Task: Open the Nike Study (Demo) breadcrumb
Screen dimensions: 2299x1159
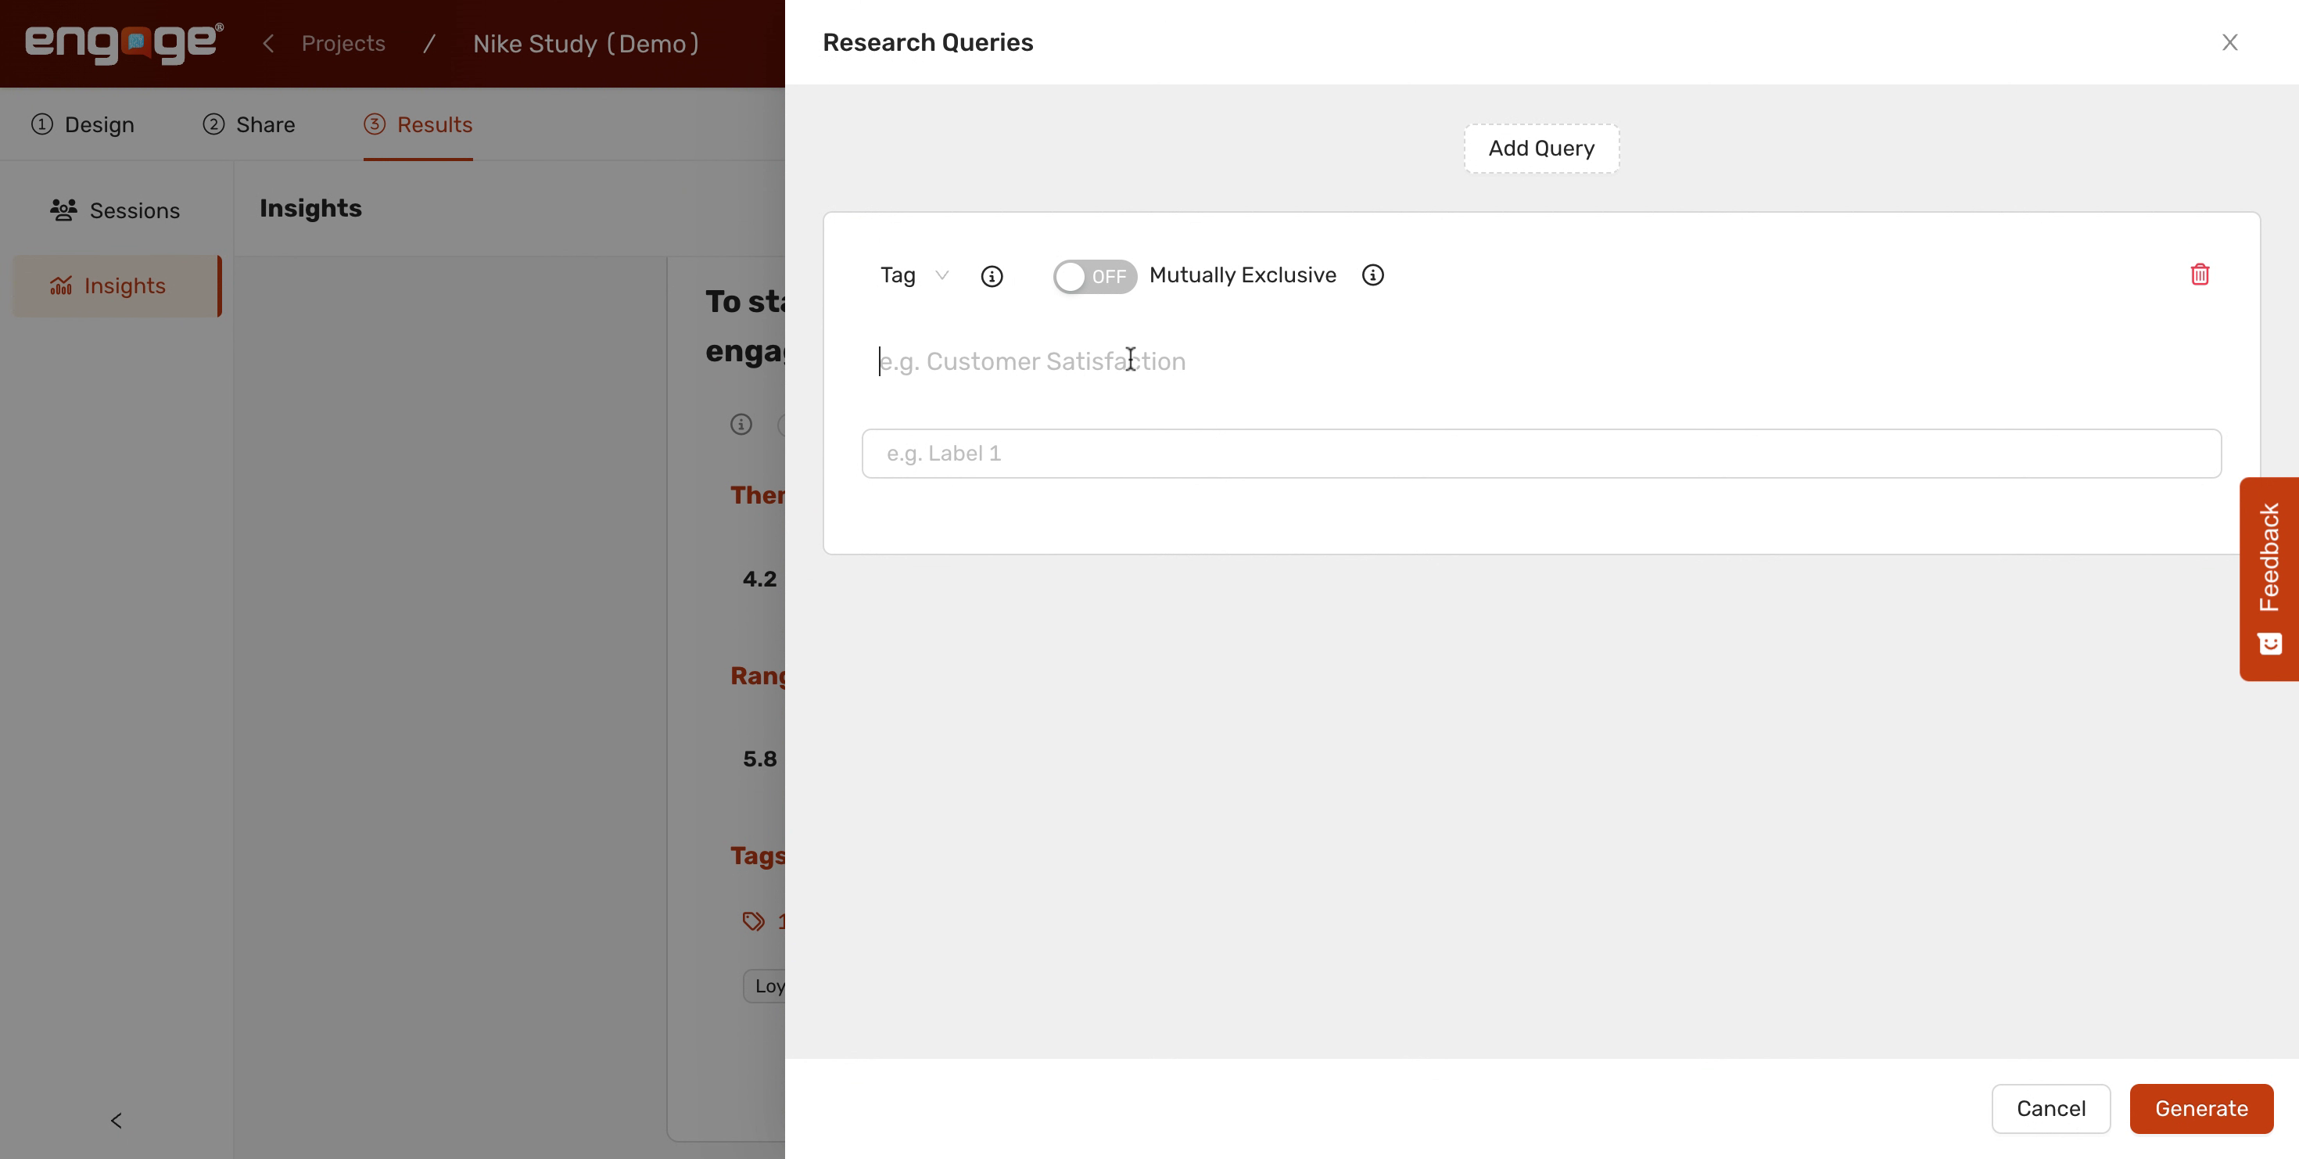Action: tap(586, 43)
